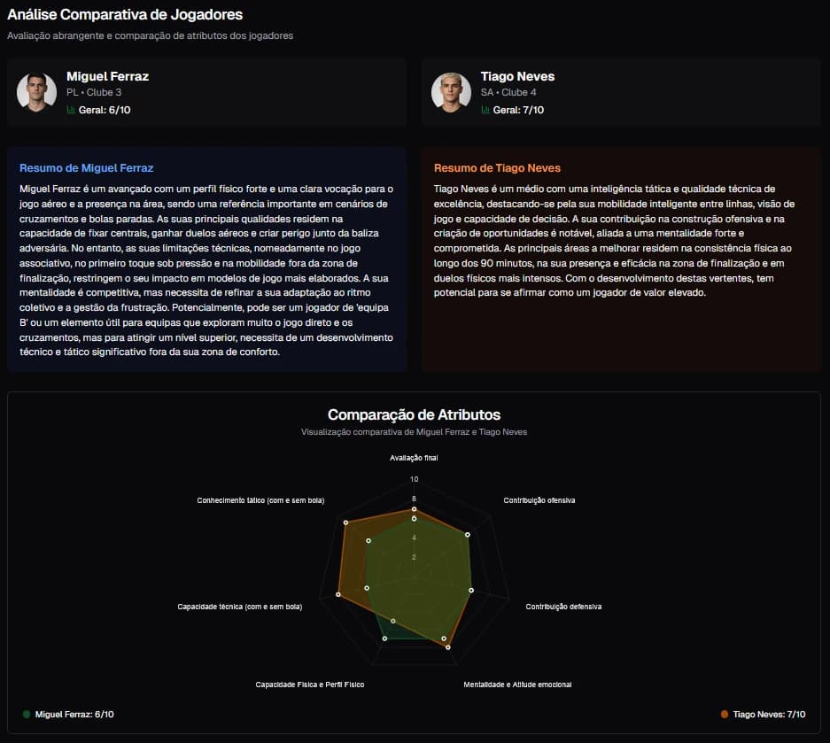
Task: Click the Comparação de Atributos chart title
Action: tap(414, 414)
